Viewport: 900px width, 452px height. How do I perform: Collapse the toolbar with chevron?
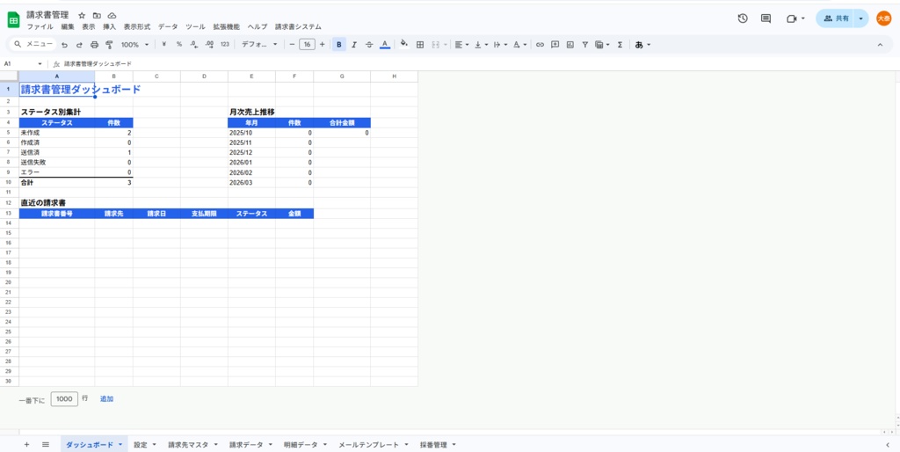click(880, 44)
